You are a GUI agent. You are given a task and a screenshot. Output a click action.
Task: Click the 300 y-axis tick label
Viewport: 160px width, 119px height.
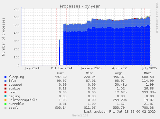coord(16,41)
